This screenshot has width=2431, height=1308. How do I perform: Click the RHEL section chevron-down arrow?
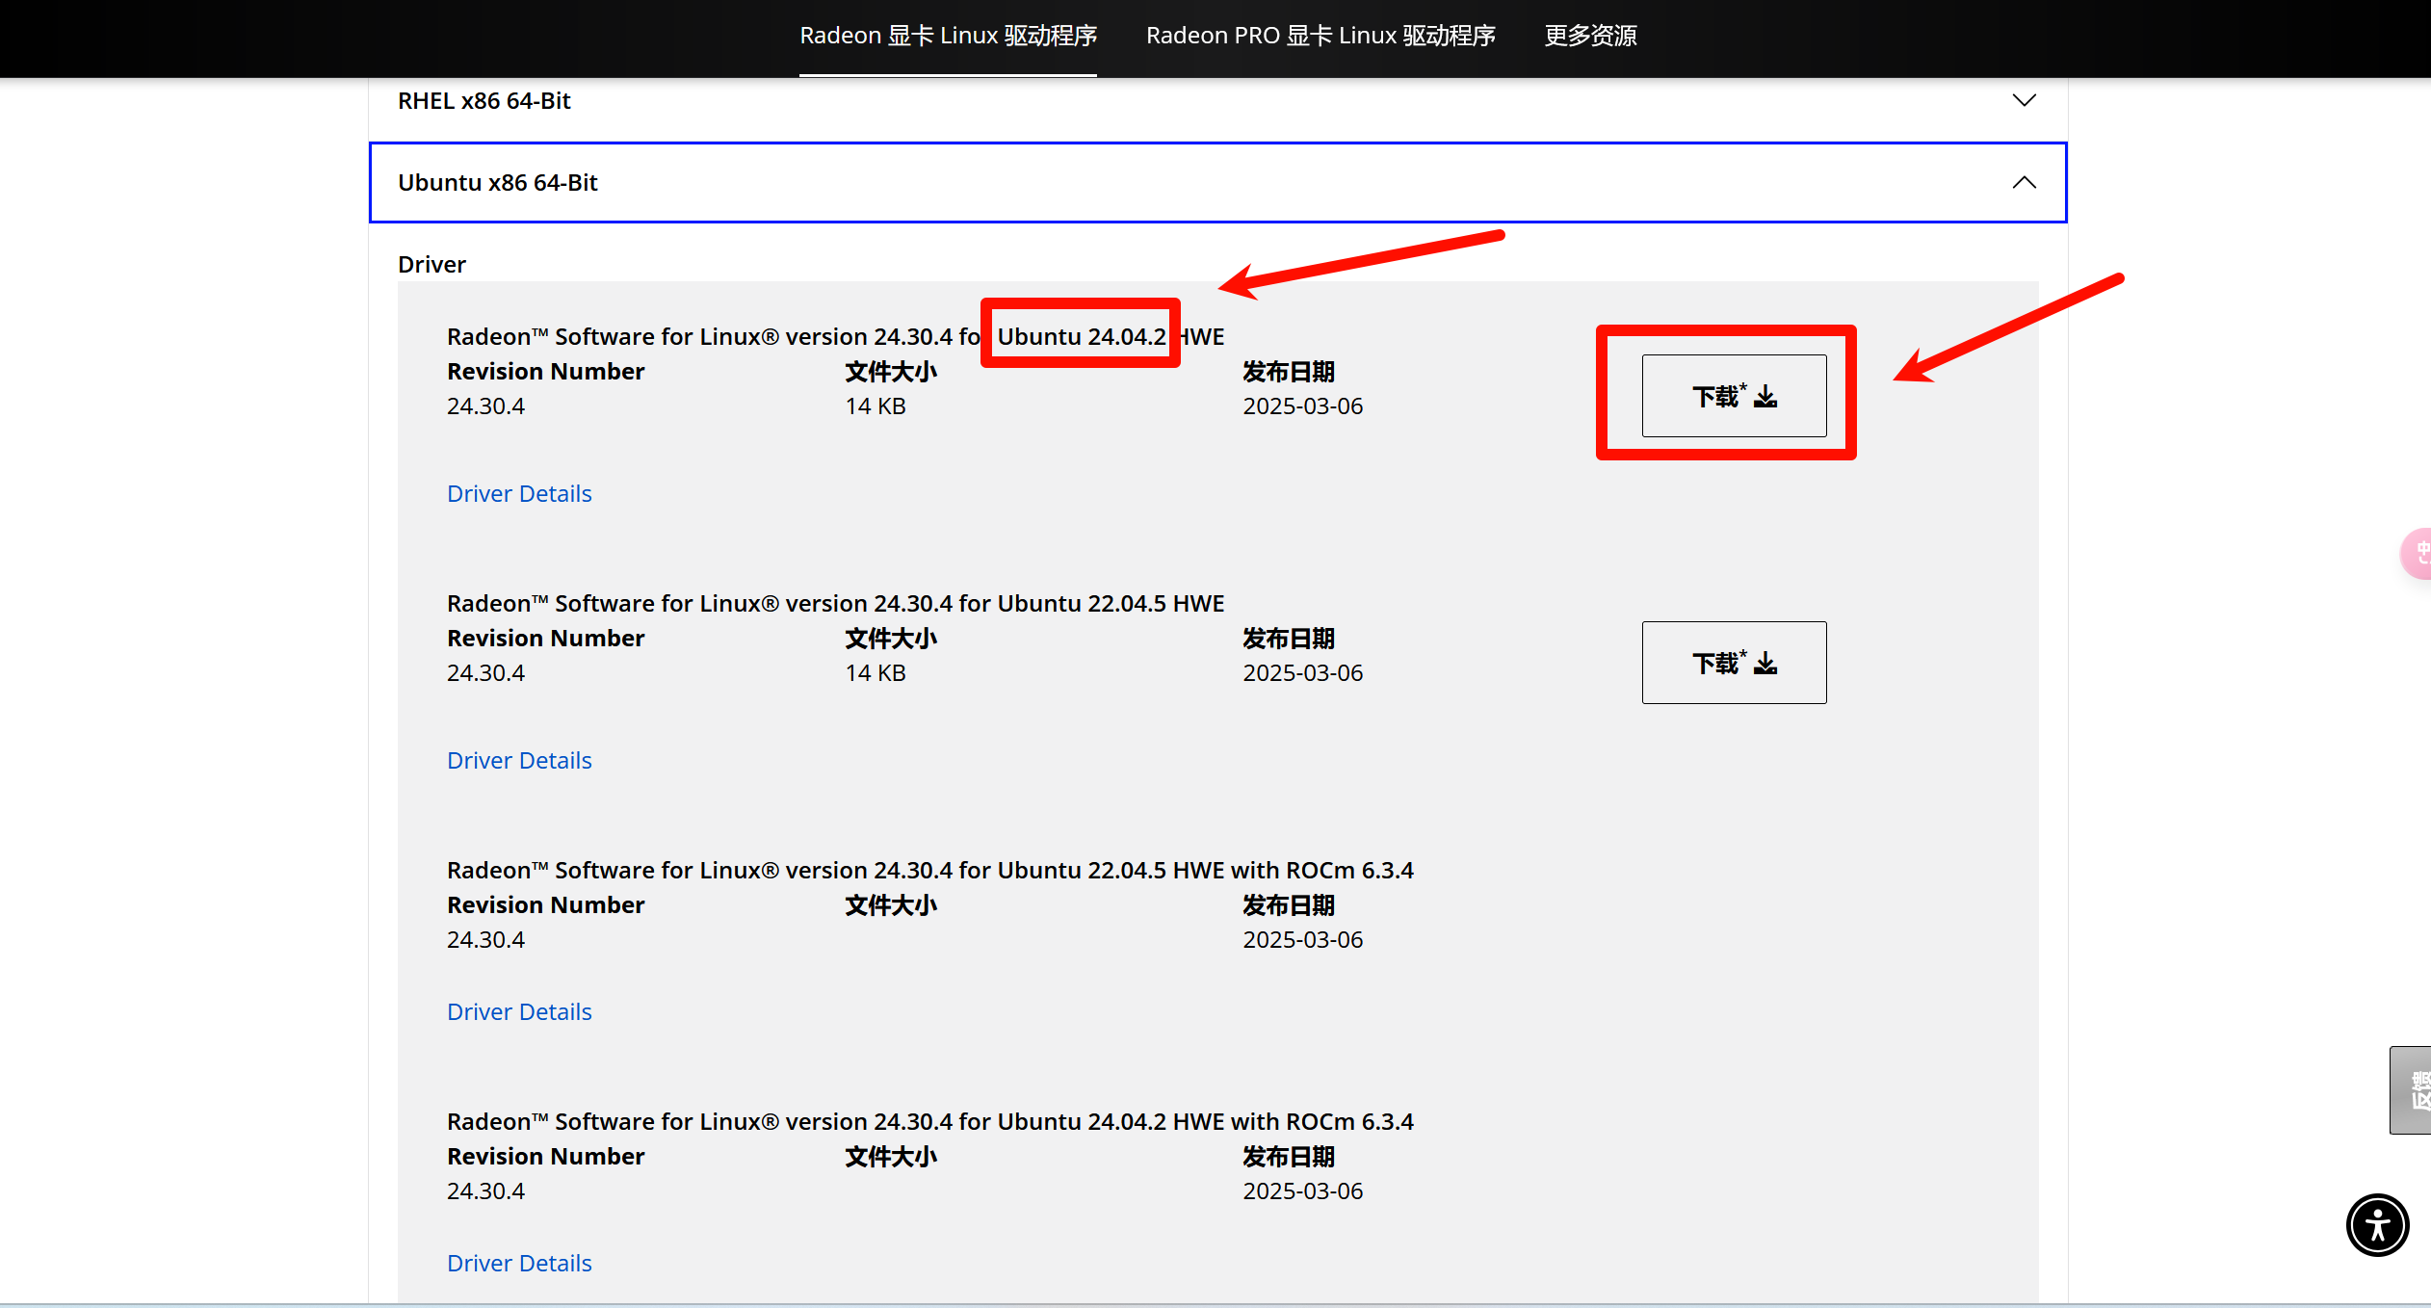click(x=2024, y=100)
